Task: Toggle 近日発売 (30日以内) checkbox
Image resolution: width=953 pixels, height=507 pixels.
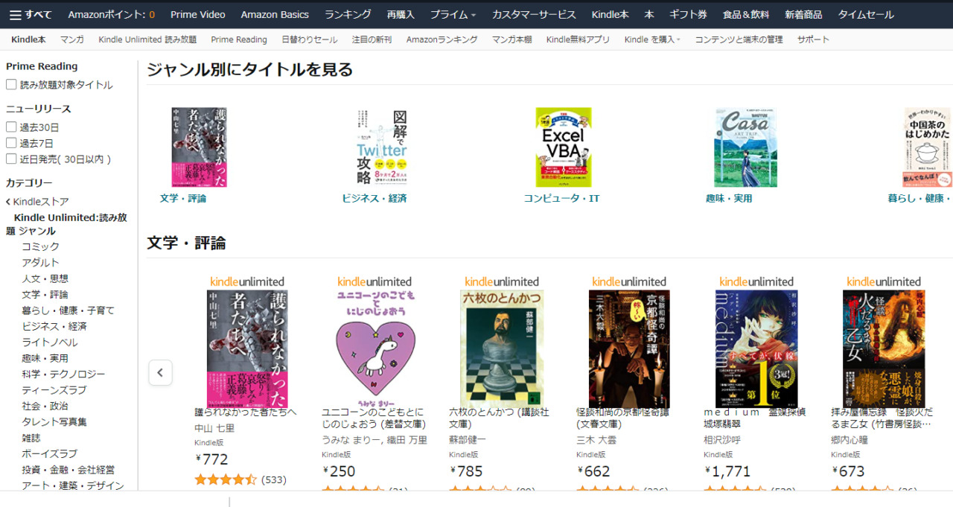Action: point(11,159)
